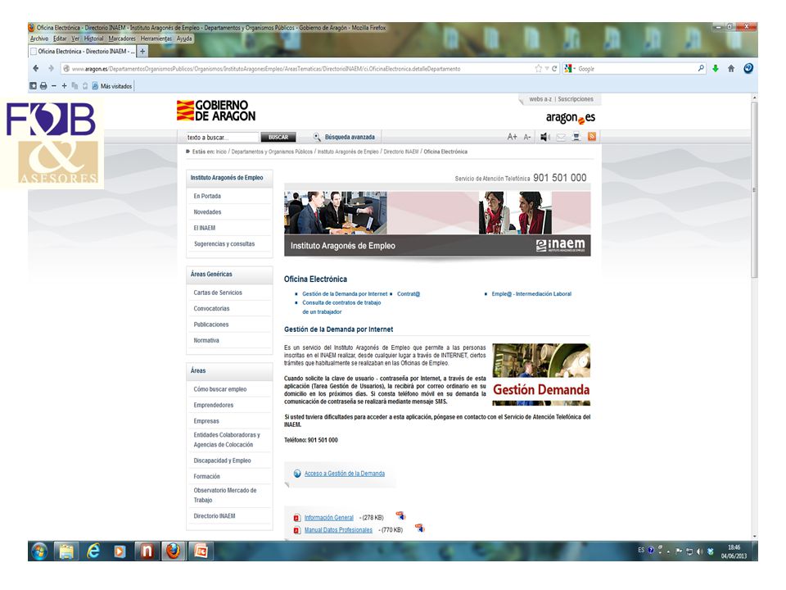This screenshot has height=590, width=786.
Task: Click the PDF icon beside Información General
Action: [x=296, y=518]
